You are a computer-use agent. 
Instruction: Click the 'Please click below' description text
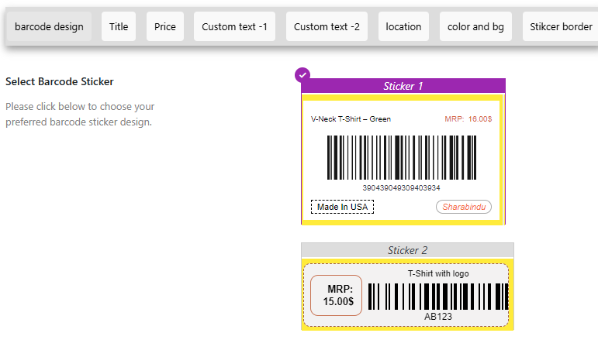click(x=80, y=114)
